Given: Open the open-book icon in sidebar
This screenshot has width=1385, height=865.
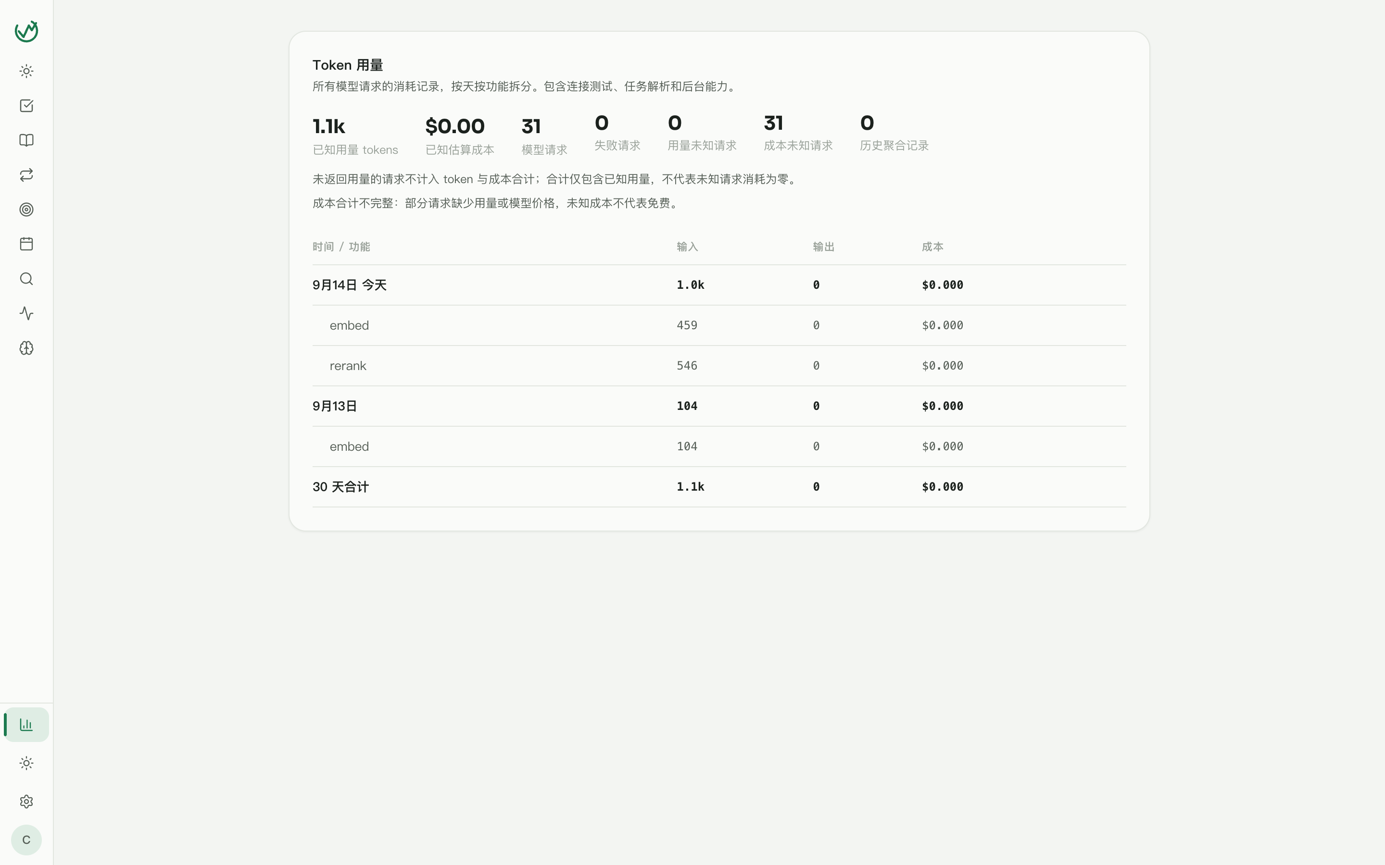Looking at the screenshot, I should coord(26,141).
